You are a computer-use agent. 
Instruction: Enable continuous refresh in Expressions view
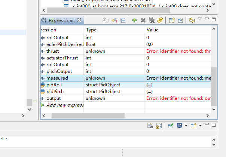(192, 20)
